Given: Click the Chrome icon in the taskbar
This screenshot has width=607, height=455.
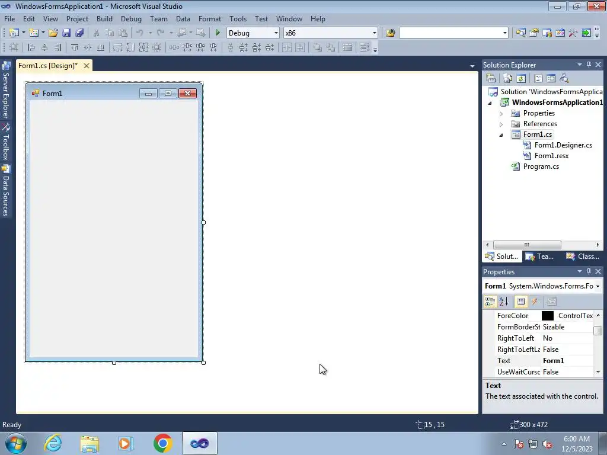Looking at the screenshot, I should point(163,443).
